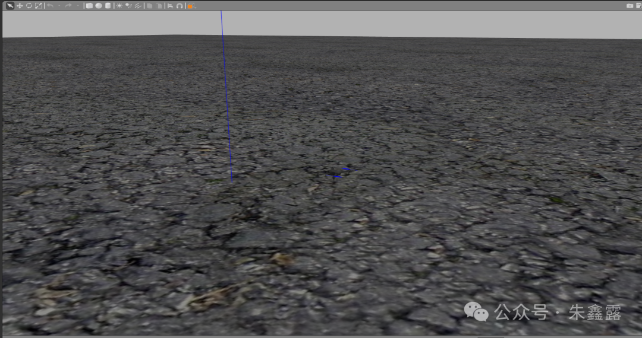Select the Translate move tool
642x338 pixels.
click(x=20, y=6)
